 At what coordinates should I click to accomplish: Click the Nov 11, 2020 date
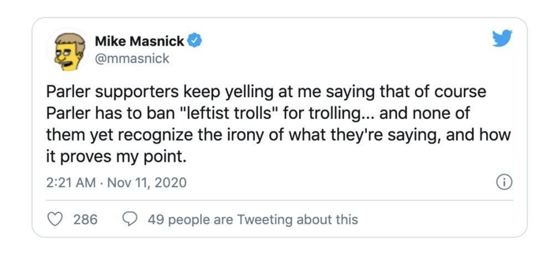pyautogui.click(x=147, y=182)
